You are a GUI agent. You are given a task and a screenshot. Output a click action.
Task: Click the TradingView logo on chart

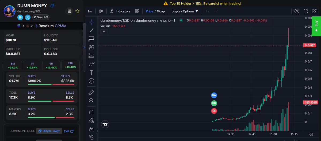tap(105, 124)
